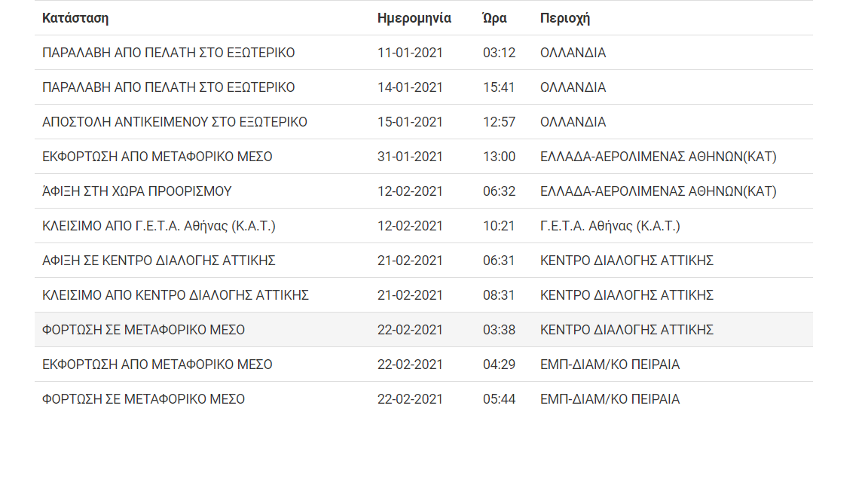This screenshot has height=488, width=868.
Task: Click the ΕΚΦΟΡΤΩΣΗ row dated 31-01-2021
Action: coord(423,157)
